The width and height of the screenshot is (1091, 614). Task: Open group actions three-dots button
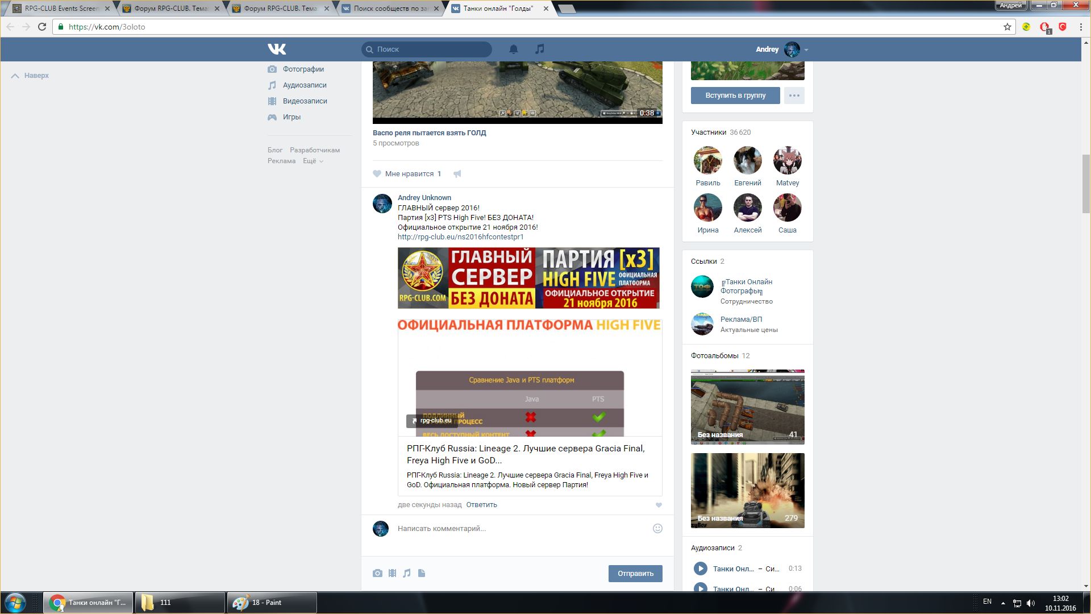point(794,96)
